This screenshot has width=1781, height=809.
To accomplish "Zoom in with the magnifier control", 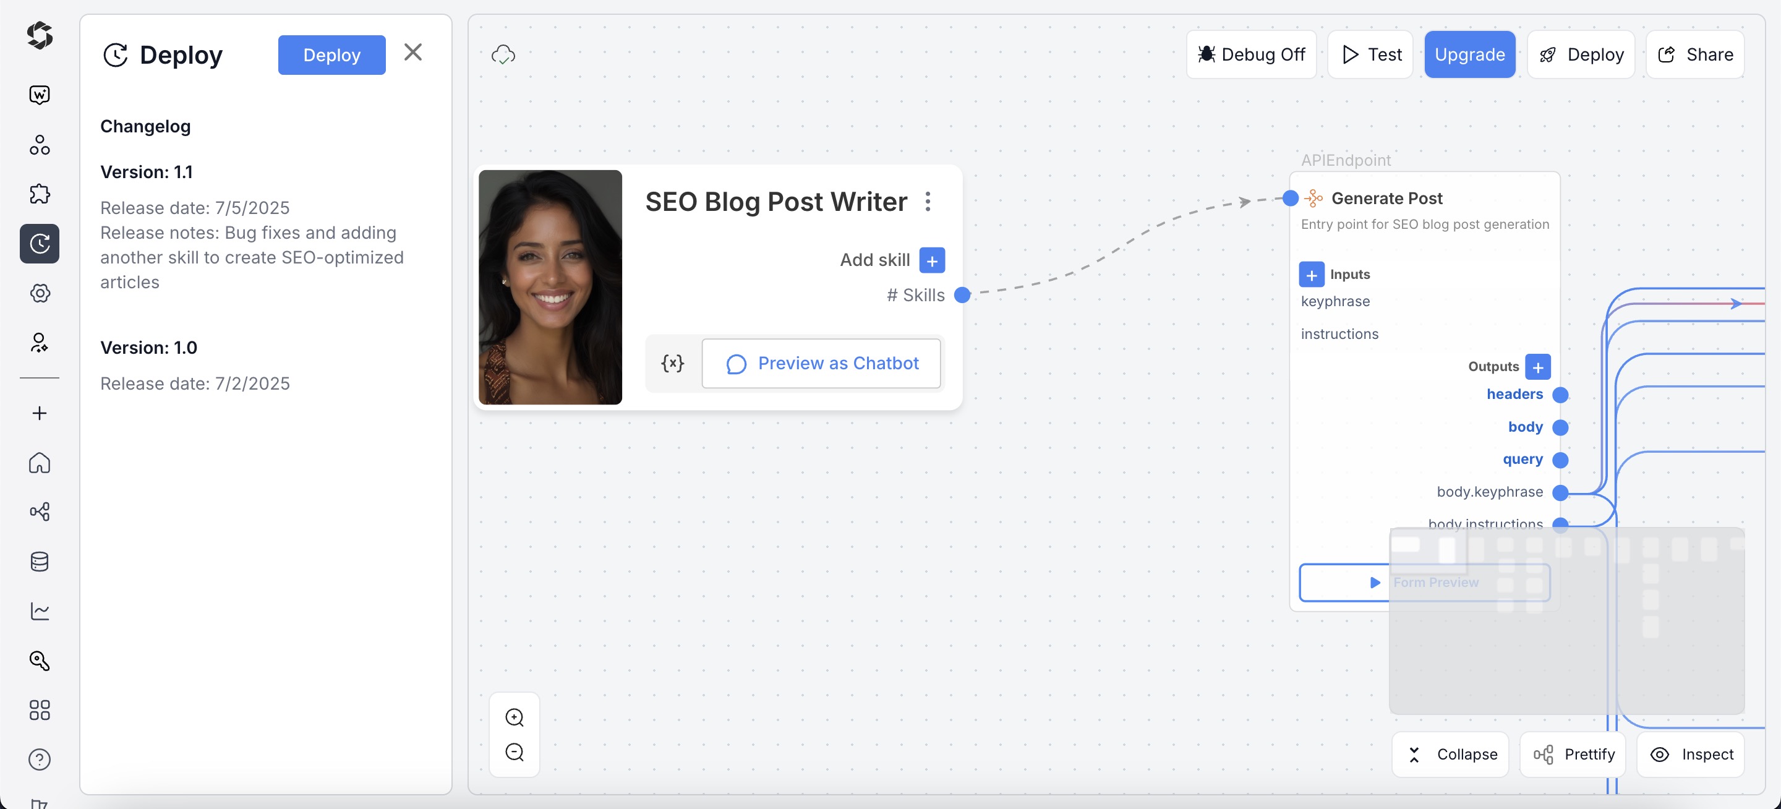I will tap(515, 717).
